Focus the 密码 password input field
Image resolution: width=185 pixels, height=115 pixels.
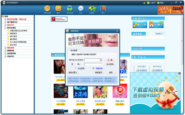[x=93, y=64]
